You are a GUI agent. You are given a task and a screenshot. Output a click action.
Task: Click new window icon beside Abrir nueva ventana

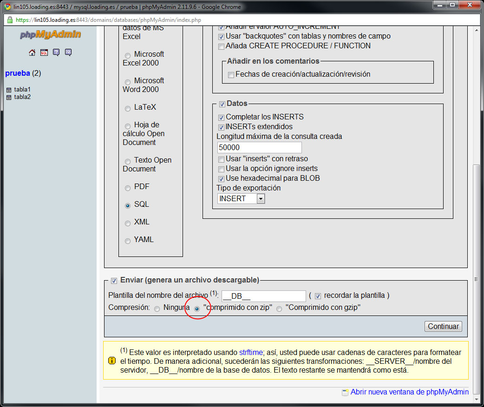click(x=345, y=393)
